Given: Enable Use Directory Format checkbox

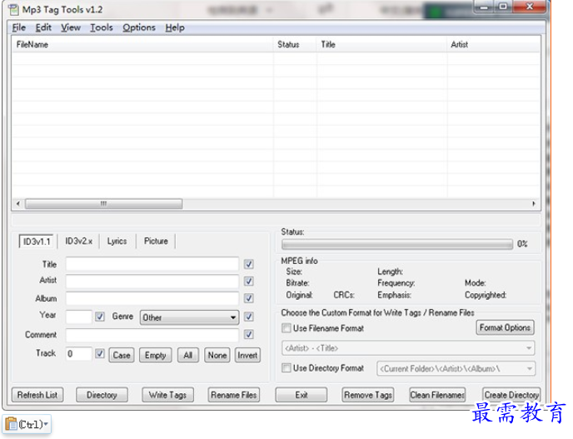Looking at the screenshot, I should point(286,367).
